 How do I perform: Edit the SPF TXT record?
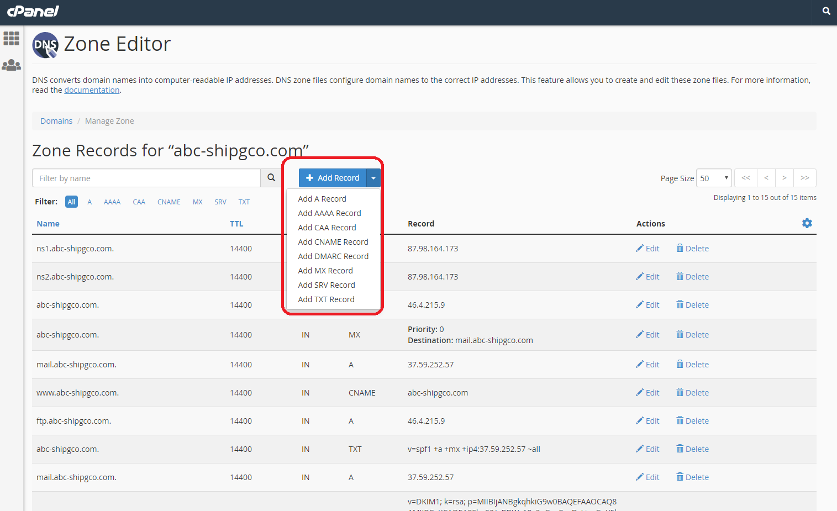click(x=648, y=449)
